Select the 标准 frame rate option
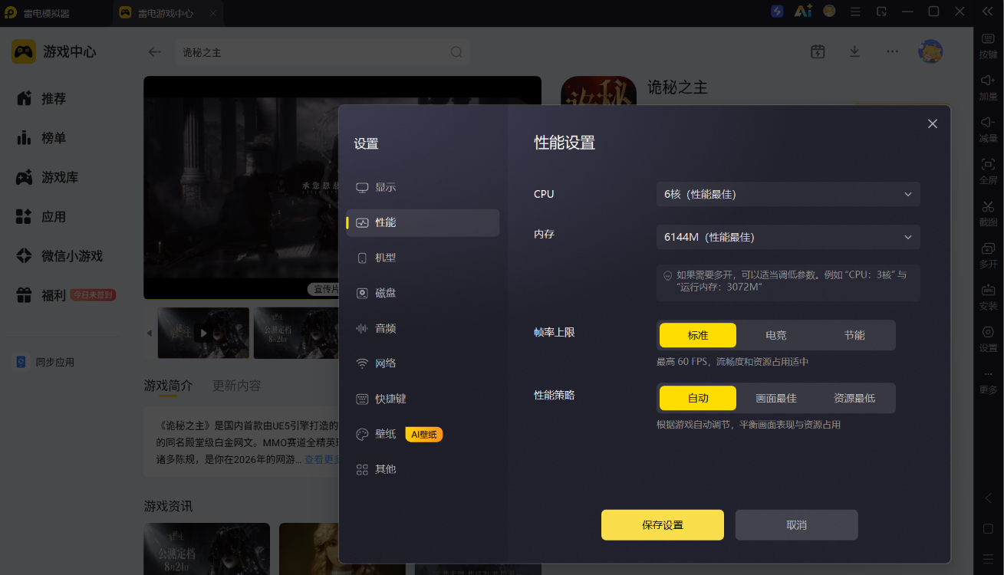The height and width of the screenshot is (575, 1004). click(x=698, y=335)
